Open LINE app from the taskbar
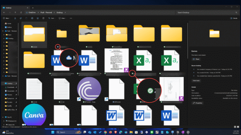The image size is (241, 135). pyautogui.click(x=152, y=132)
